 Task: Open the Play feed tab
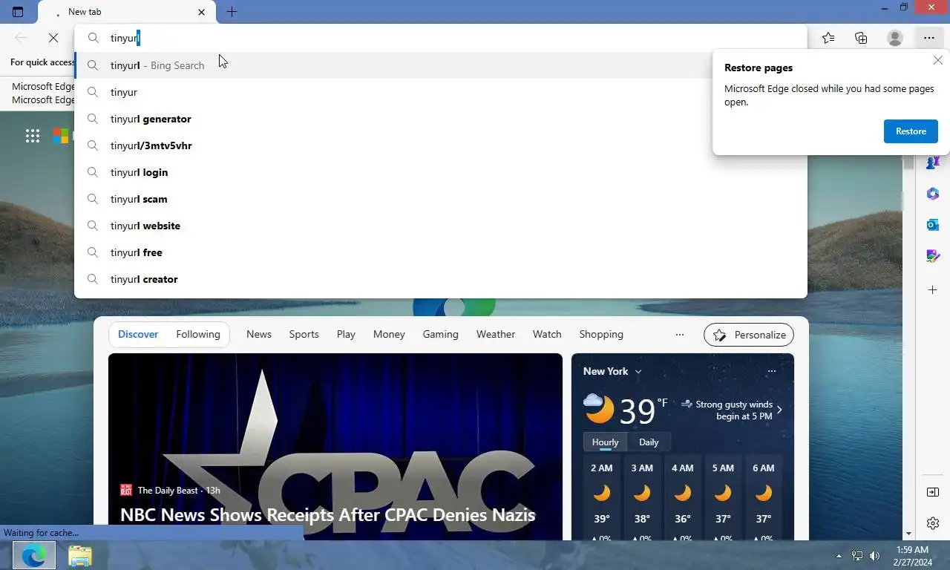tap(346, 334)
